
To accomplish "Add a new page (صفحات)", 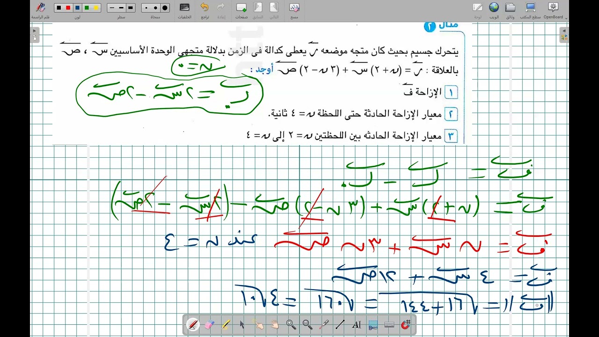I will (x=241, y=10).
